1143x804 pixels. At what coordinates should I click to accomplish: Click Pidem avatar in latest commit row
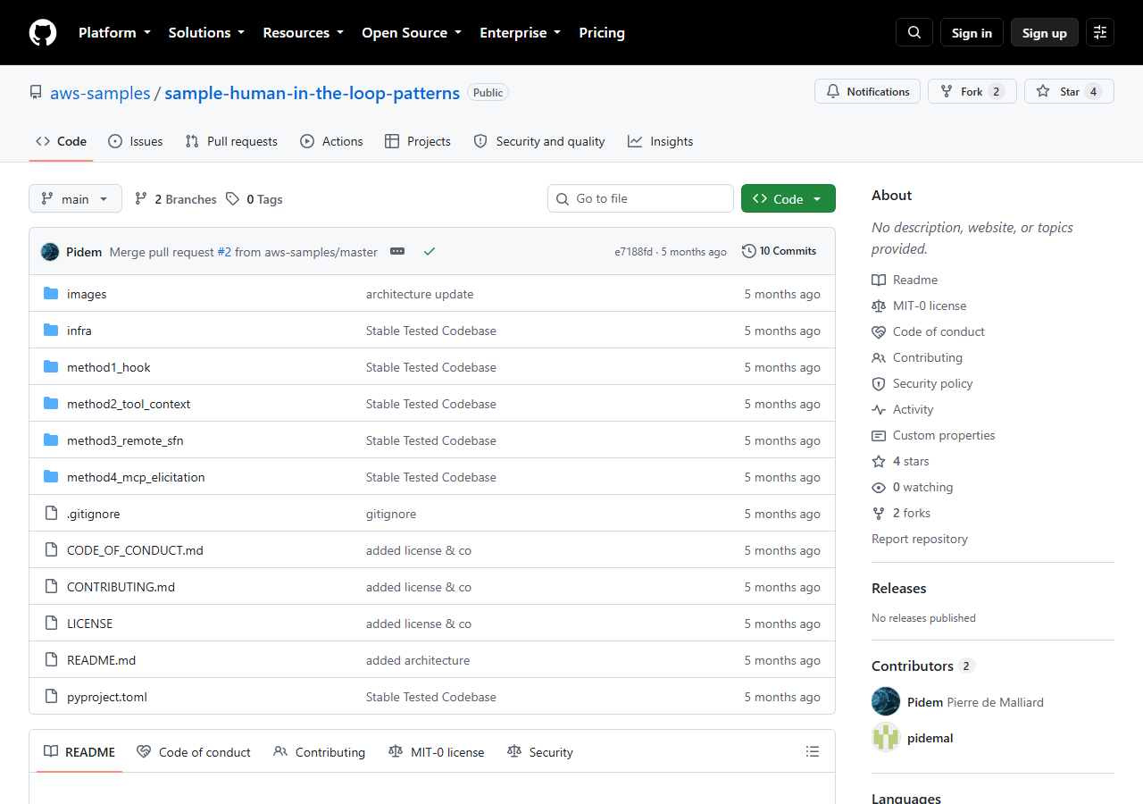point(50,252)
